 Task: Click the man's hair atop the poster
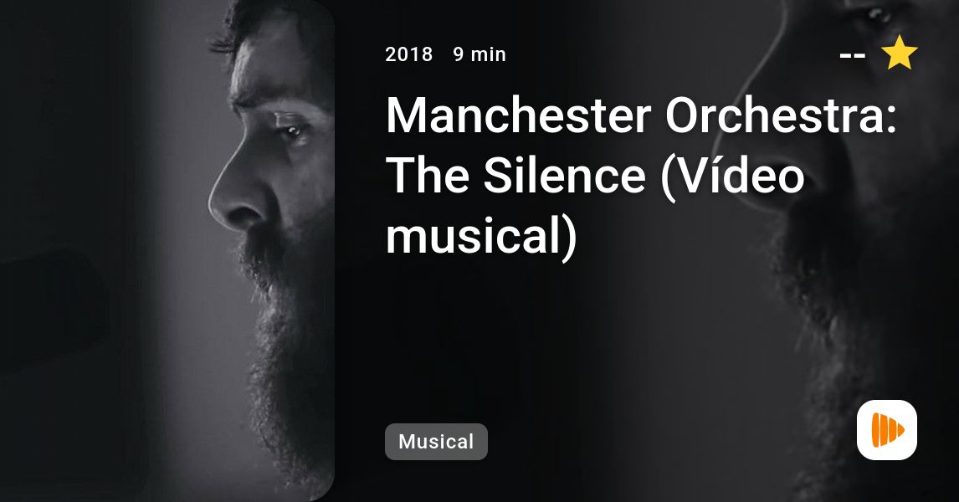pyautogui.click(x=275, y=24)
